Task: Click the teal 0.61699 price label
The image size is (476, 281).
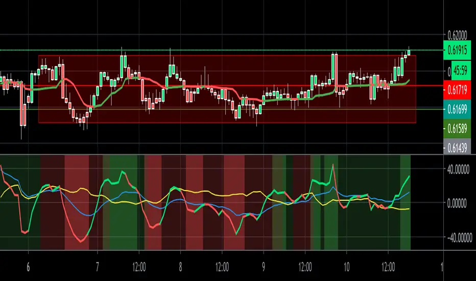Action: coord(457,109)
